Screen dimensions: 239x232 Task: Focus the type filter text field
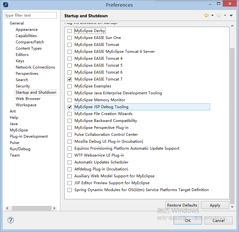(31, 15)
